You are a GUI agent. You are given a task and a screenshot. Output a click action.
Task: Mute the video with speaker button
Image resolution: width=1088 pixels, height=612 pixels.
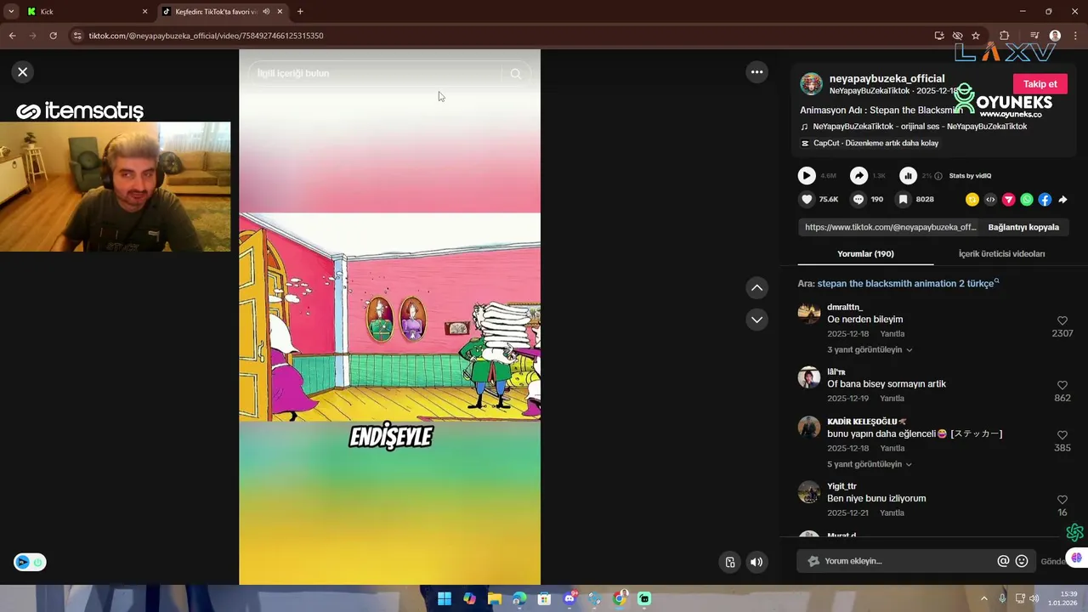756,562
